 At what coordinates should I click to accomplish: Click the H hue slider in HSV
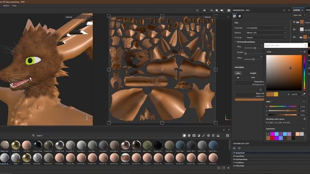(x=283, y=106)
